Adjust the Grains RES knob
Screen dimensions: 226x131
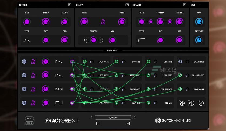[x=179, y=40]
